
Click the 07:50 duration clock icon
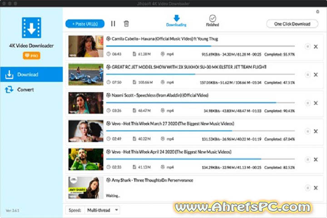tap(109, 82)
